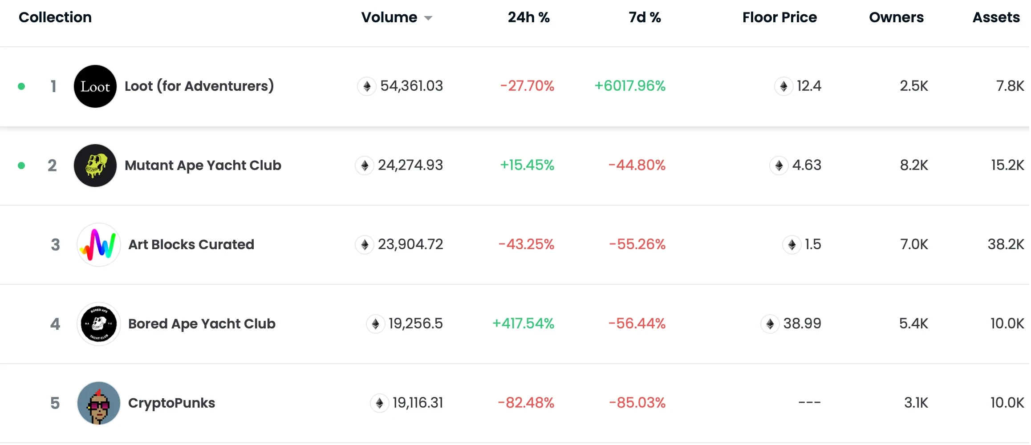Click green status dot on Loot row
The width and height of the screenshot is (1031, 445).
point(21,86)
